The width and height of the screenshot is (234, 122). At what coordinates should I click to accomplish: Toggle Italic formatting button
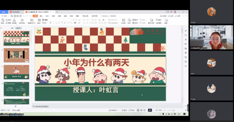[54, 23]
